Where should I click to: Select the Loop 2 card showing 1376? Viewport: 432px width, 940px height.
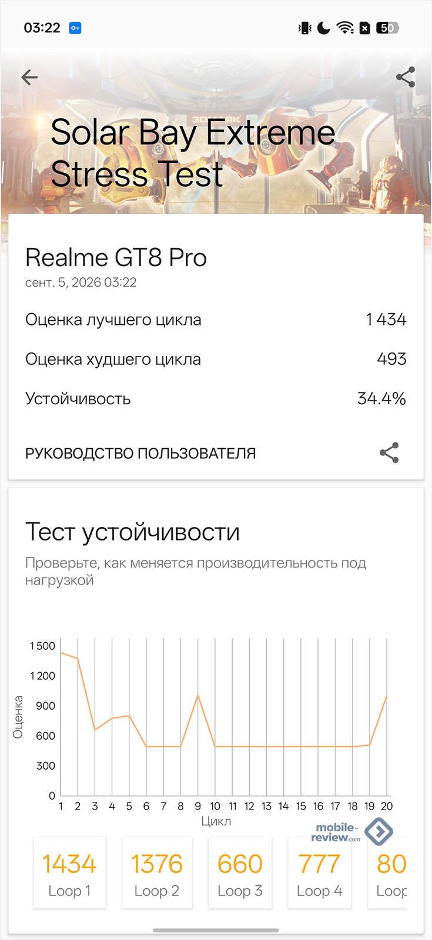click(x=157, y=873)
